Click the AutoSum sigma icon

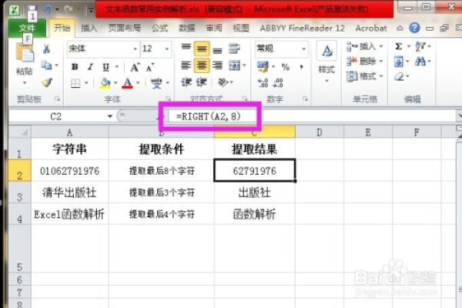399,46
